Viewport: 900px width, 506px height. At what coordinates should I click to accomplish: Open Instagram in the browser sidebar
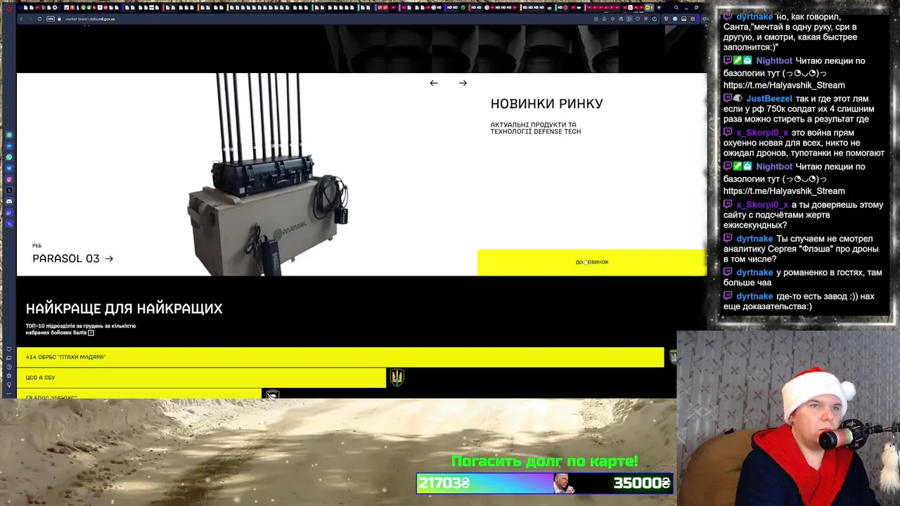tap(8, 179)
